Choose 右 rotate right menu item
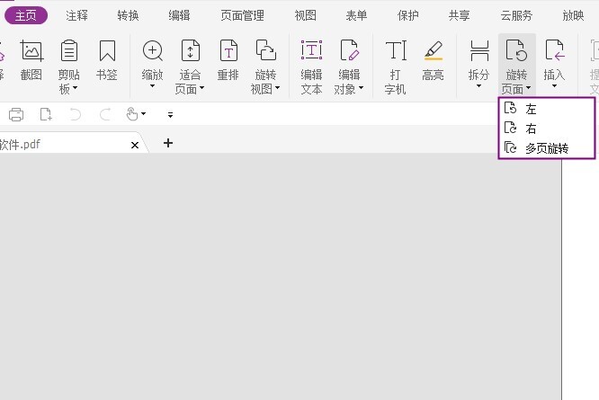The width and height of the screenshot is (599, 400). [x=547, y=129]
